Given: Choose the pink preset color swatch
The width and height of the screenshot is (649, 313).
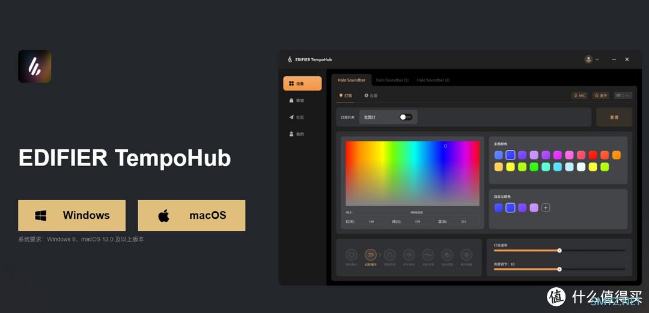Looking at the screenshot, I should tap(570, 155).
